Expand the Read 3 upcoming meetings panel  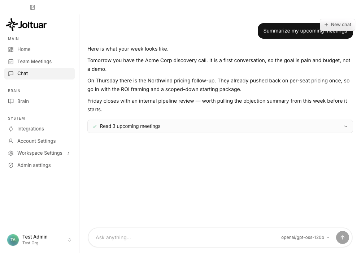(220, 126)
